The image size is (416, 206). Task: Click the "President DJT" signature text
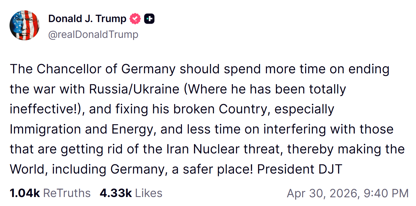299,169
